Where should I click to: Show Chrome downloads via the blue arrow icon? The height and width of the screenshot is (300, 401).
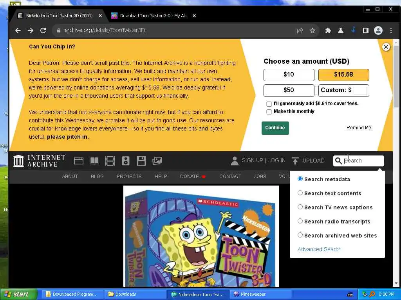(353, 30)
